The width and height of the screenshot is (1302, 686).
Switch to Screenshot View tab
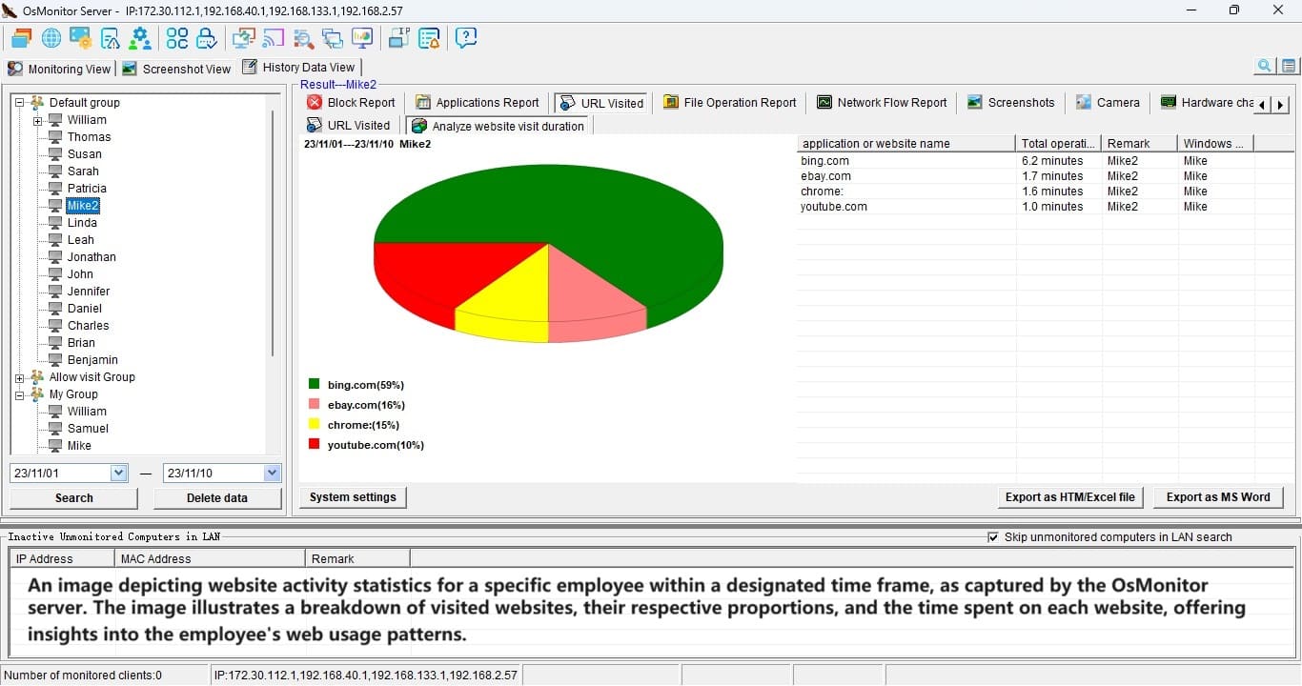tap(177, 69)
